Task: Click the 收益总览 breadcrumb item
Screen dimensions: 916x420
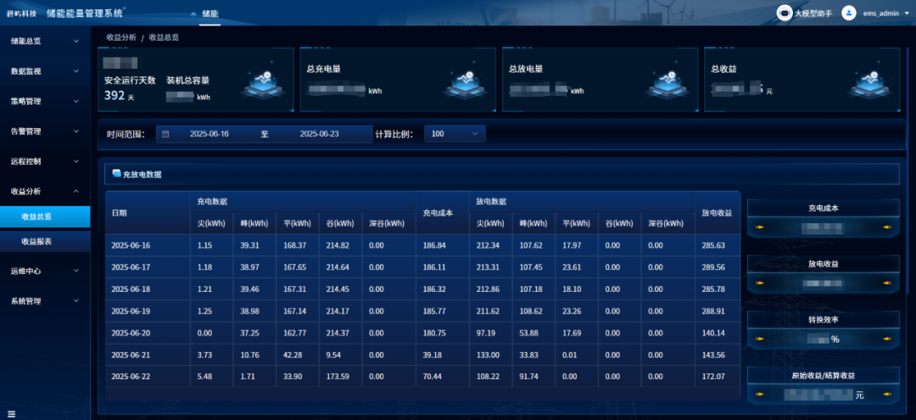Action: coord(164,36)
